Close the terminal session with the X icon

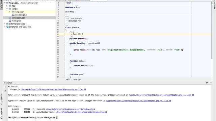pyautogui.click(x=5, y=91)
